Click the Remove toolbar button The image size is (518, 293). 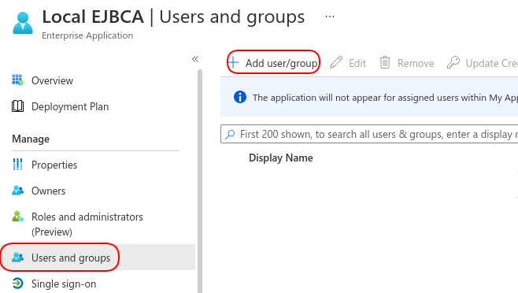point(407,63)
